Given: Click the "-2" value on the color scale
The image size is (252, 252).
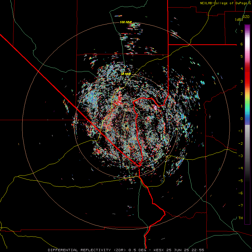Looking at the screenshot, I should click(x=241, y=144).
